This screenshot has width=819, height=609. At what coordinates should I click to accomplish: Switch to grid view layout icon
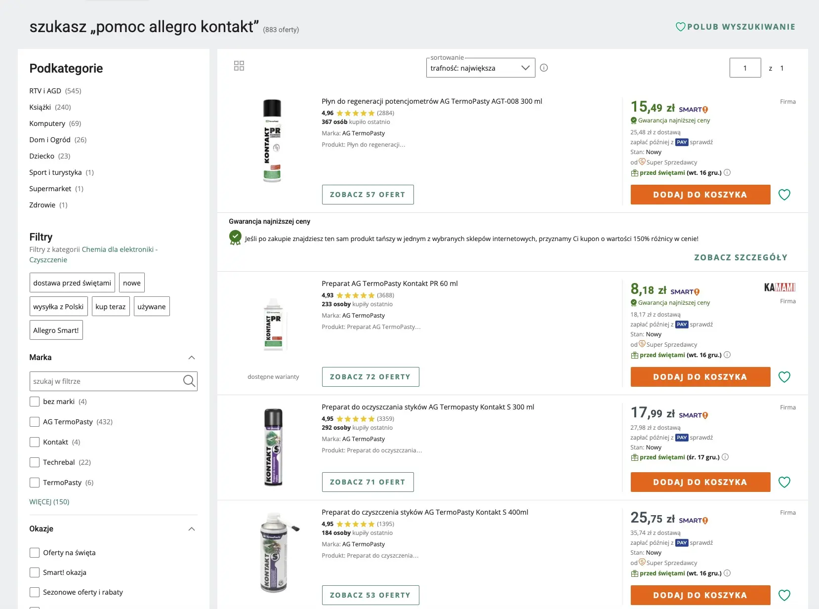(239, 66)
